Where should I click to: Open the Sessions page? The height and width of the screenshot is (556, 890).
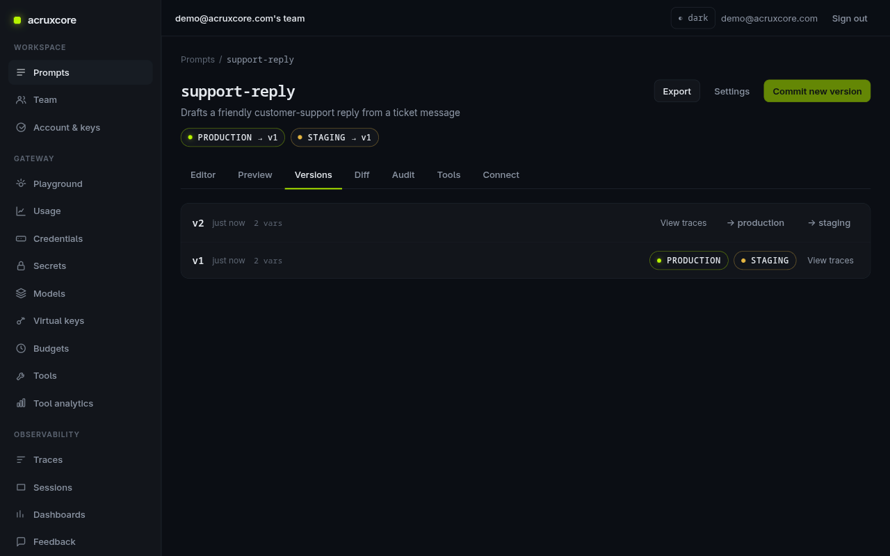pyautogui.click(x=81, y=487)
